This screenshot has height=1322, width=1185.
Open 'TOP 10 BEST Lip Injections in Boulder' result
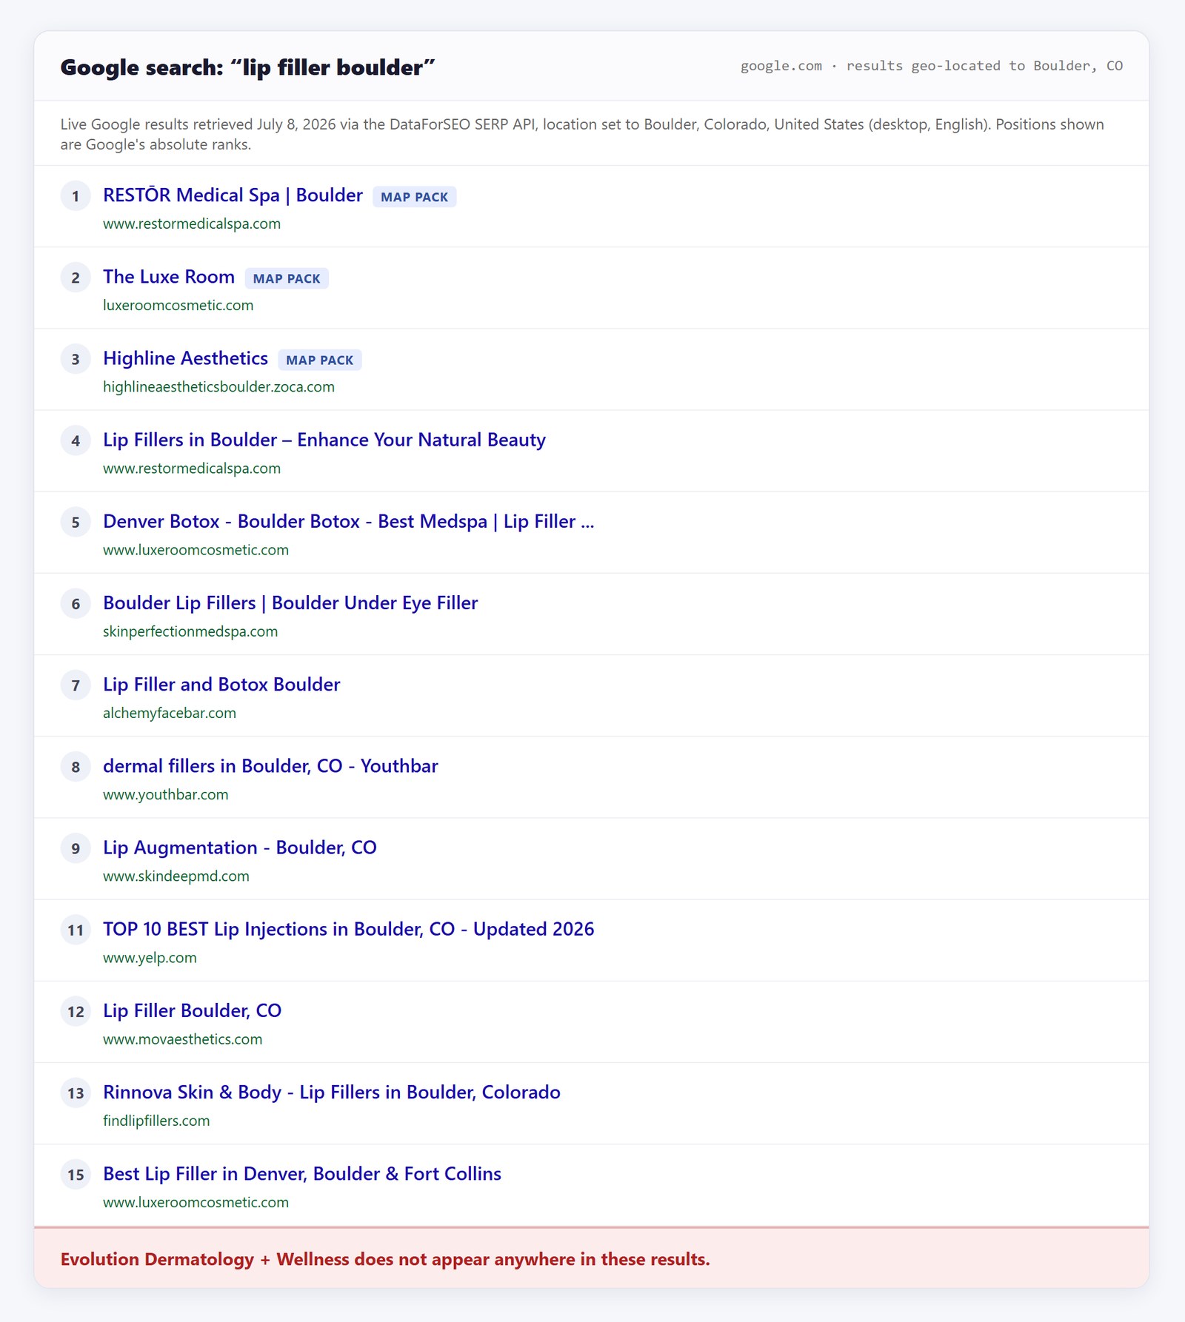(348, 929)
